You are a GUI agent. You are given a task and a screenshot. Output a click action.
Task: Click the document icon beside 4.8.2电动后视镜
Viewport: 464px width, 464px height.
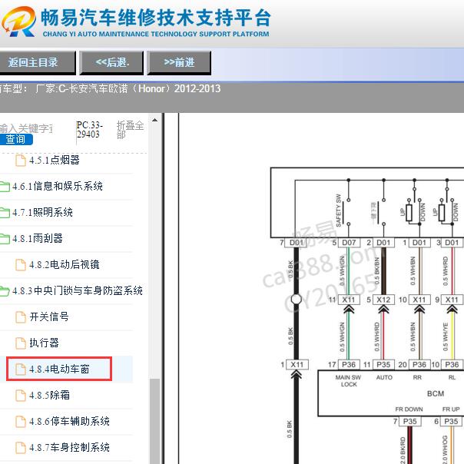click(21, 265)
